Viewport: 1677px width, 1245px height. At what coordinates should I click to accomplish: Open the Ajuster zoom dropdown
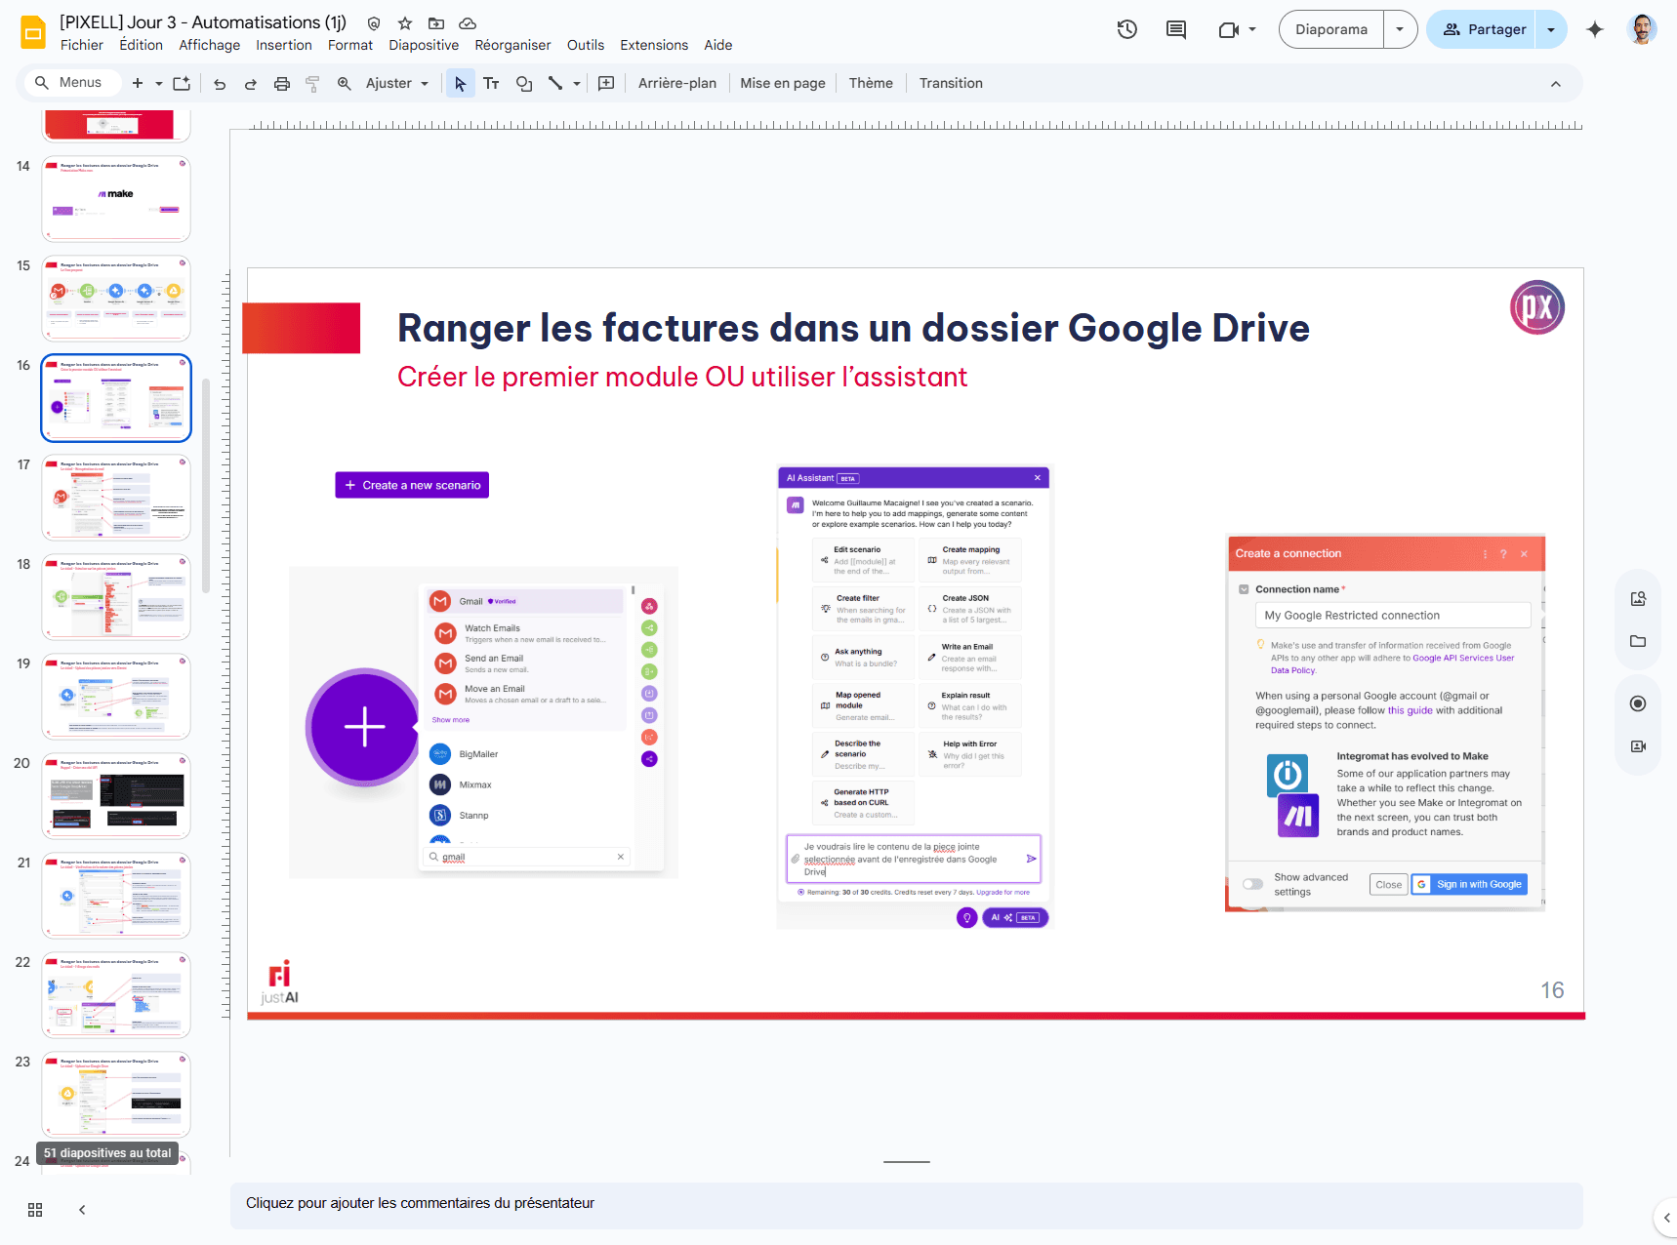click(x=396, y=83)
